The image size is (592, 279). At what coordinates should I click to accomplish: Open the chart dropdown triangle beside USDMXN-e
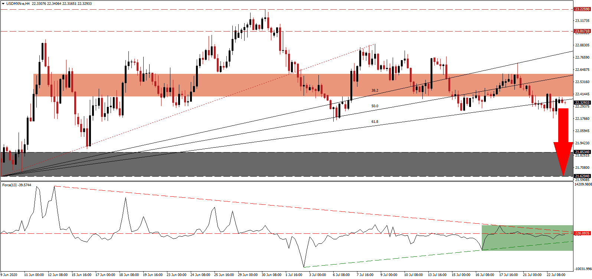pos(3,4)
